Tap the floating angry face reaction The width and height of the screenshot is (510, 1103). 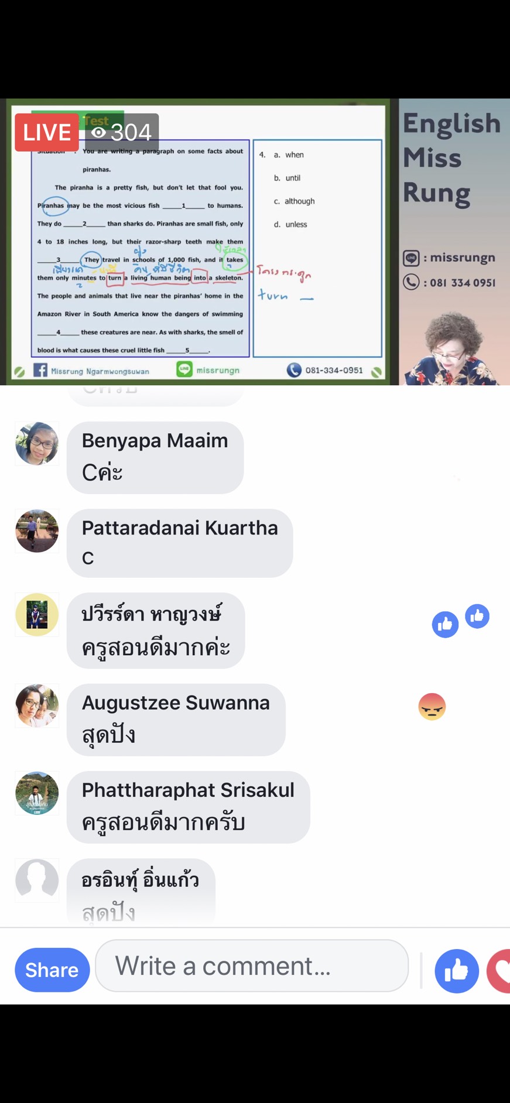(x=432, y=707)
